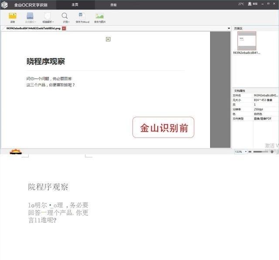Open the 纸面解析 layout analysis dropdown
The image size is (279, 260).
[48, 22]
